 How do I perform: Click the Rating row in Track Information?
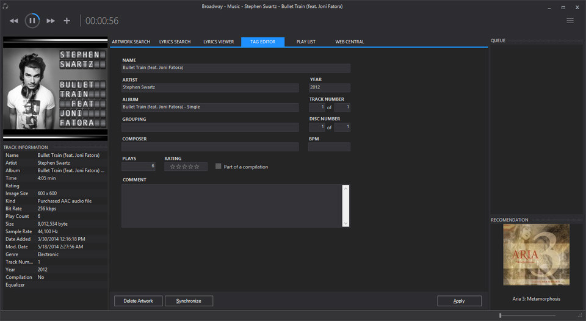56,186
